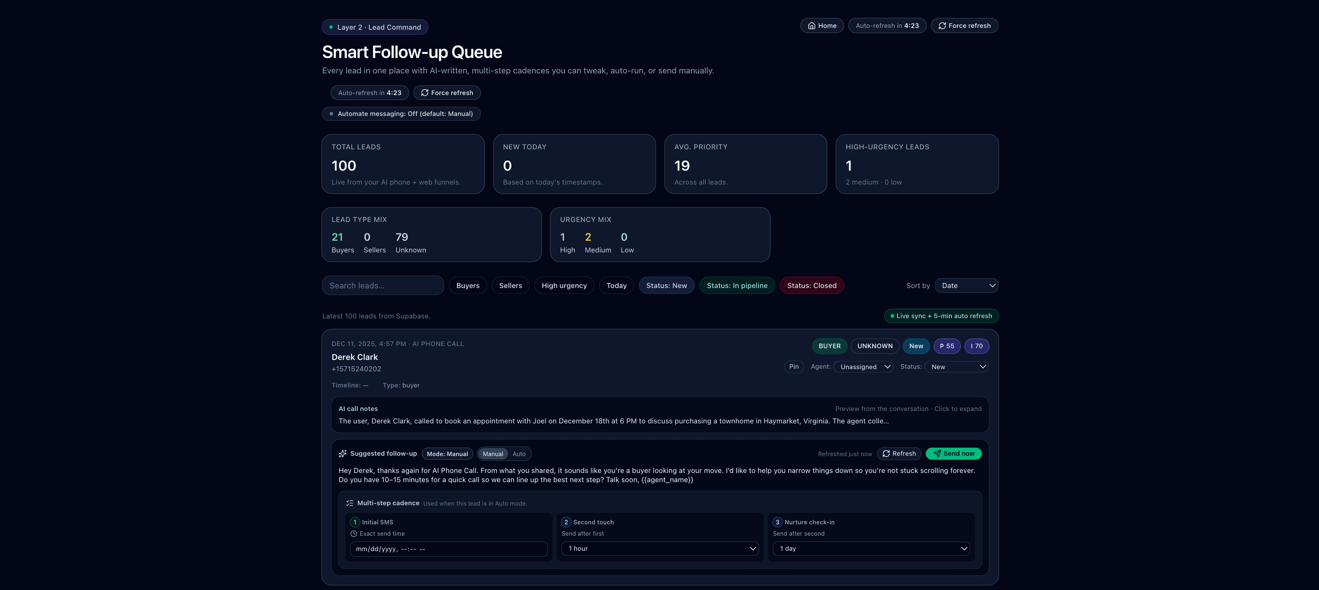Click the step 1 badge on Initial SMS
Screen dimensions: 1319x590
click(x=355, y=522)
